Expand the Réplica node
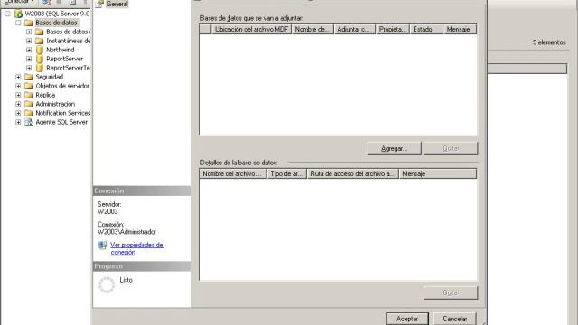Viewport: 578px width, 325px height. point(18,95)
